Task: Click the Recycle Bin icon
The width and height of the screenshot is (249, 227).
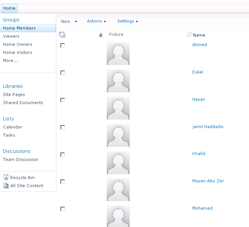Action: point(6,178)
